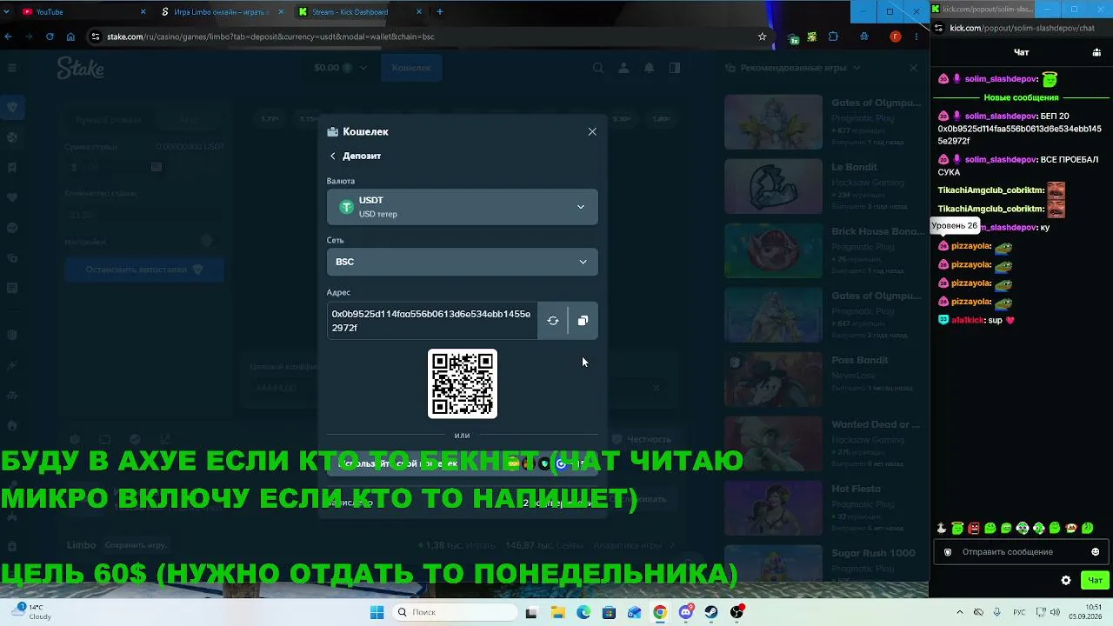Click the Новые сообщения indicator in chat

click(1021, 97)
